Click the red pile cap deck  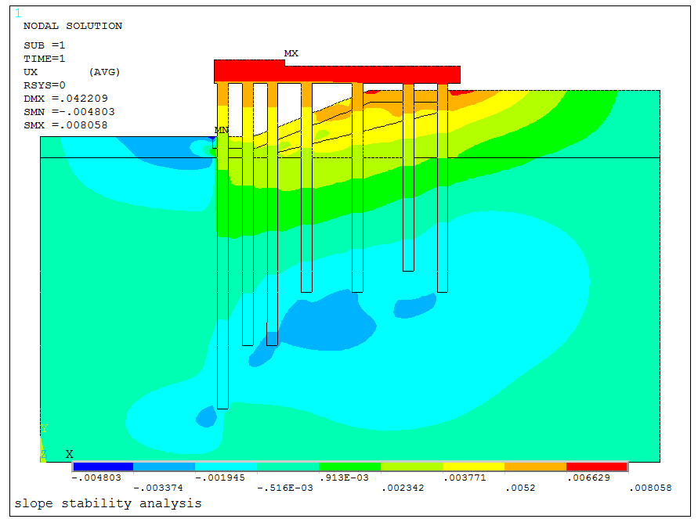pyautogui.click(x=337, y=74)
